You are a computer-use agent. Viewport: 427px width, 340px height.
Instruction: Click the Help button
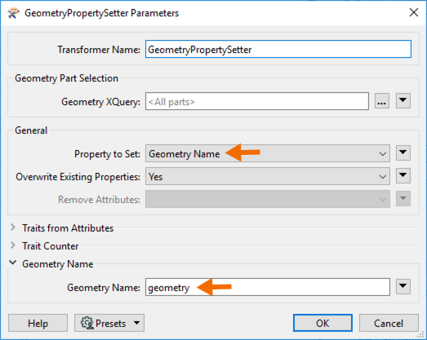point(38,323)
